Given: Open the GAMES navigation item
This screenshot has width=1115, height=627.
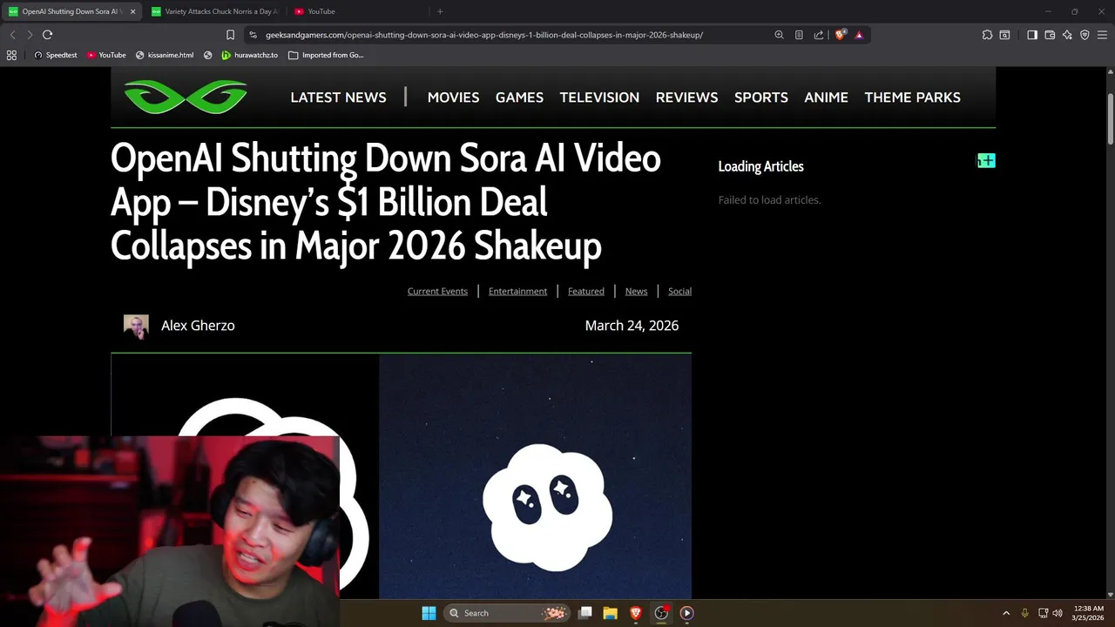Looking at the screenshot, I should (519, 98).
